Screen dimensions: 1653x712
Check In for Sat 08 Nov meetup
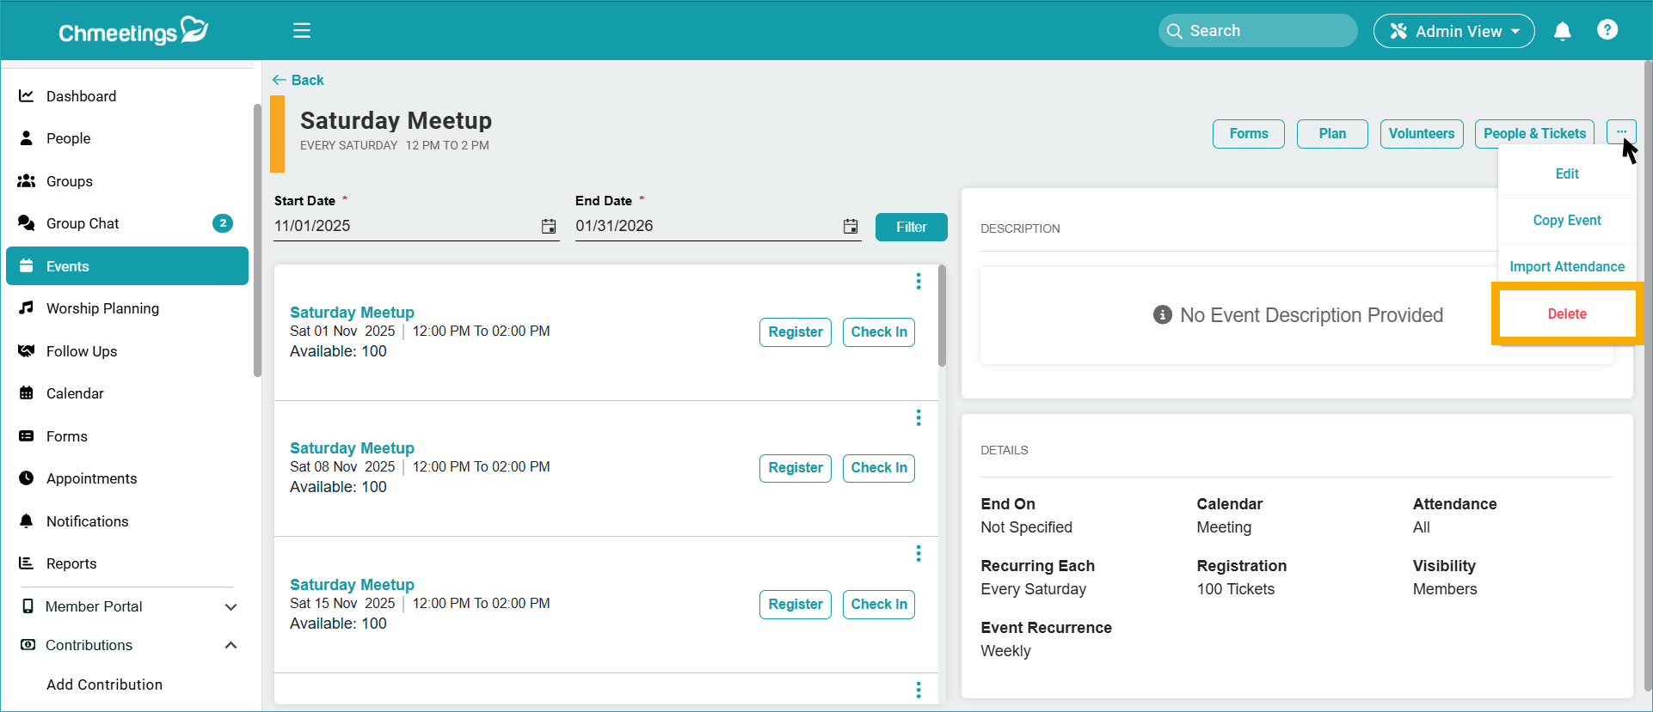878,468
